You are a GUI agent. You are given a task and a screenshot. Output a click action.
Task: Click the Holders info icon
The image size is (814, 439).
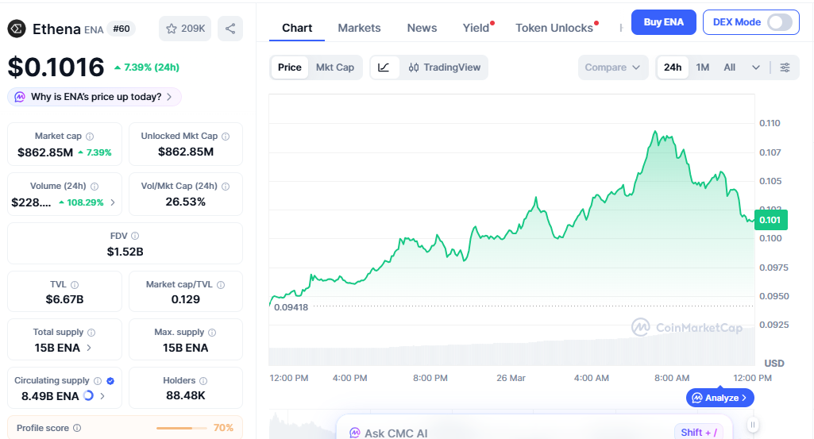pos(203,381)
